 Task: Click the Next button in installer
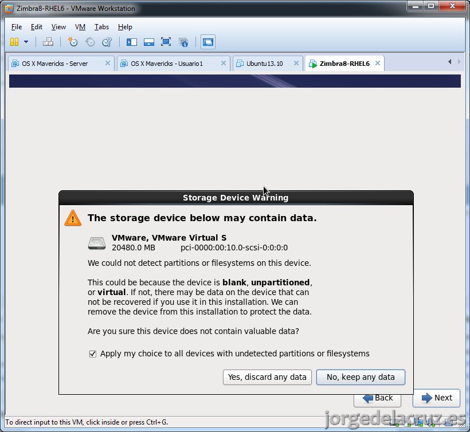pyautogui.click(x=436, y=398)
